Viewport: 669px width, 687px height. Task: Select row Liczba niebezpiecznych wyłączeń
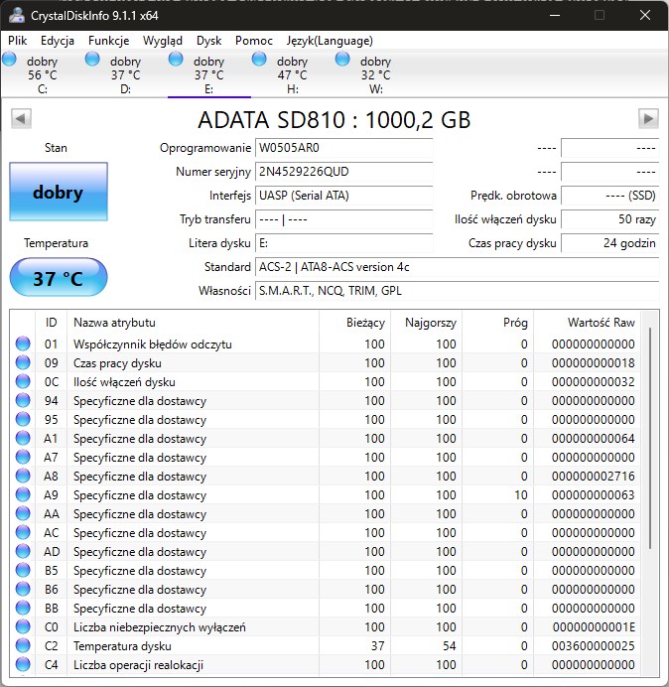click(326, 627)
